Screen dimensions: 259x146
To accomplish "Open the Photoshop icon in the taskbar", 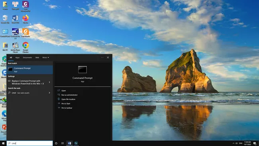I will click(x=76, y=143).
